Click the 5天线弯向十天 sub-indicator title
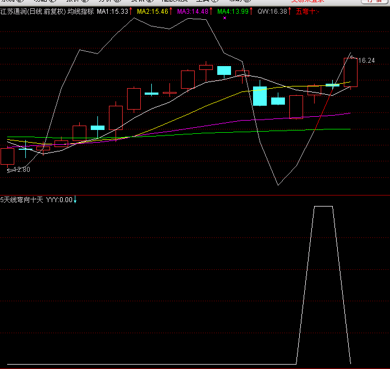This screenshot has width=390, height=369. pyautogui.click(x=21, y=200)
